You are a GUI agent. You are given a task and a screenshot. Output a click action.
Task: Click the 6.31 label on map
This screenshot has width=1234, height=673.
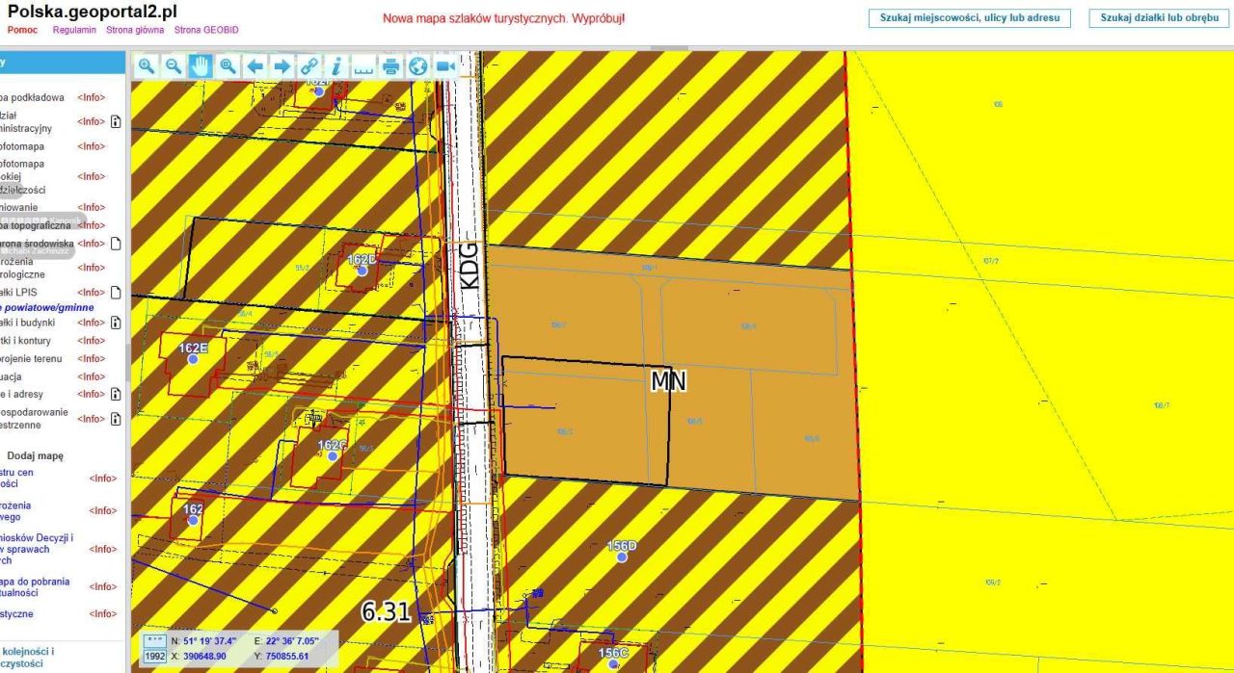[387, 611]
